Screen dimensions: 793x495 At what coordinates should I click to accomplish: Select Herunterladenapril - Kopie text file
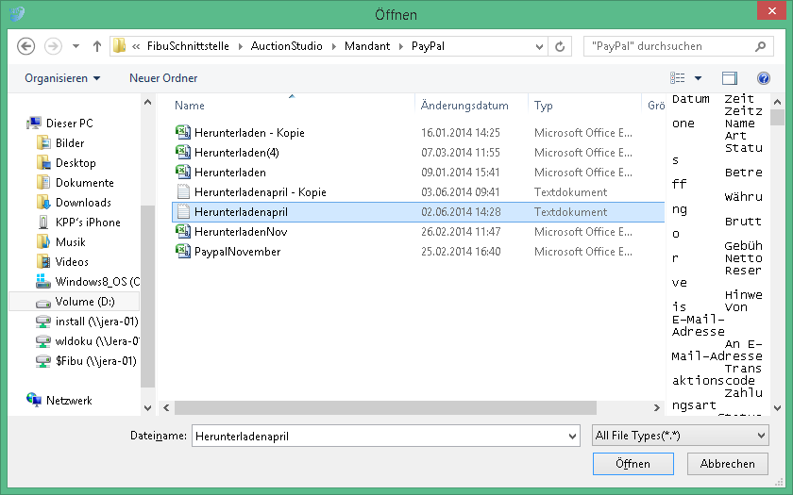click(x=260, y=192)
